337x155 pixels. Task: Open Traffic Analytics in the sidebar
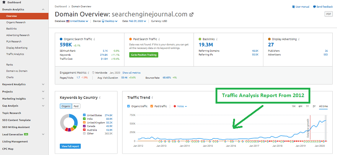coord(15,54)
